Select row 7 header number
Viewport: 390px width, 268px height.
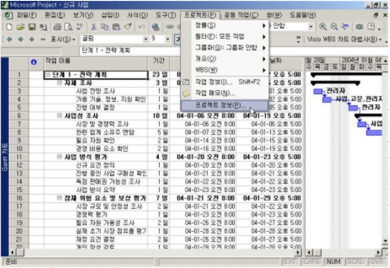[19, 124]
